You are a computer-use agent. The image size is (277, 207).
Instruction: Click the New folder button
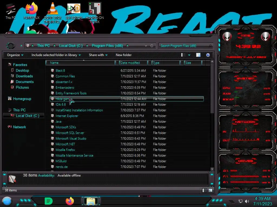124,55
